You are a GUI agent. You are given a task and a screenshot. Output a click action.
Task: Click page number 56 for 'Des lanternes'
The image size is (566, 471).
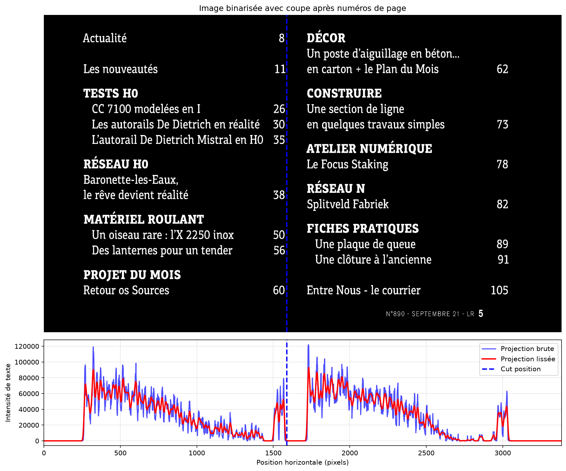[280, 251]
